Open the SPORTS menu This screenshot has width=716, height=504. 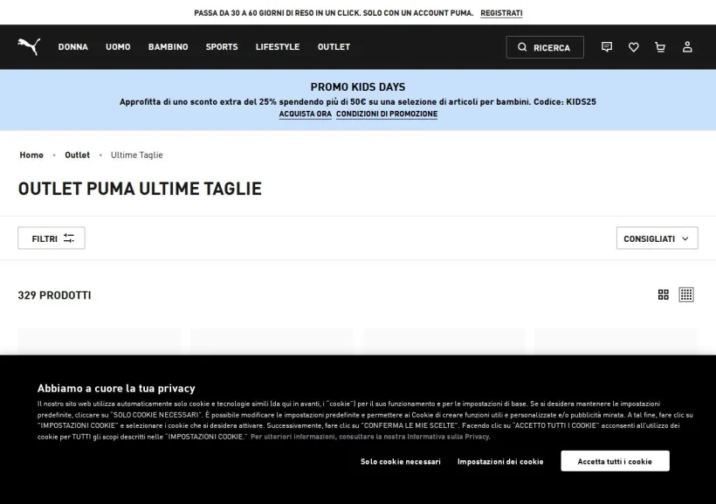pos(222,46)
